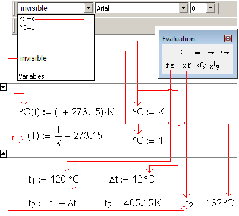Click the symbolic evaluation arrow operator
The height and width of the screenshot is (216, 239).
(211, 53)
